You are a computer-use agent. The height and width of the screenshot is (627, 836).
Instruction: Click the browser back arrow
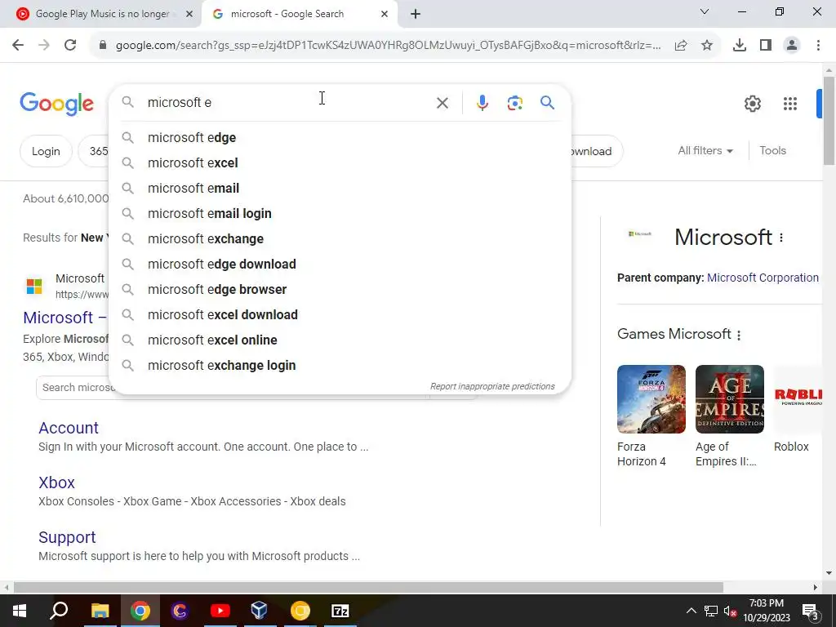tap(18, 46)
